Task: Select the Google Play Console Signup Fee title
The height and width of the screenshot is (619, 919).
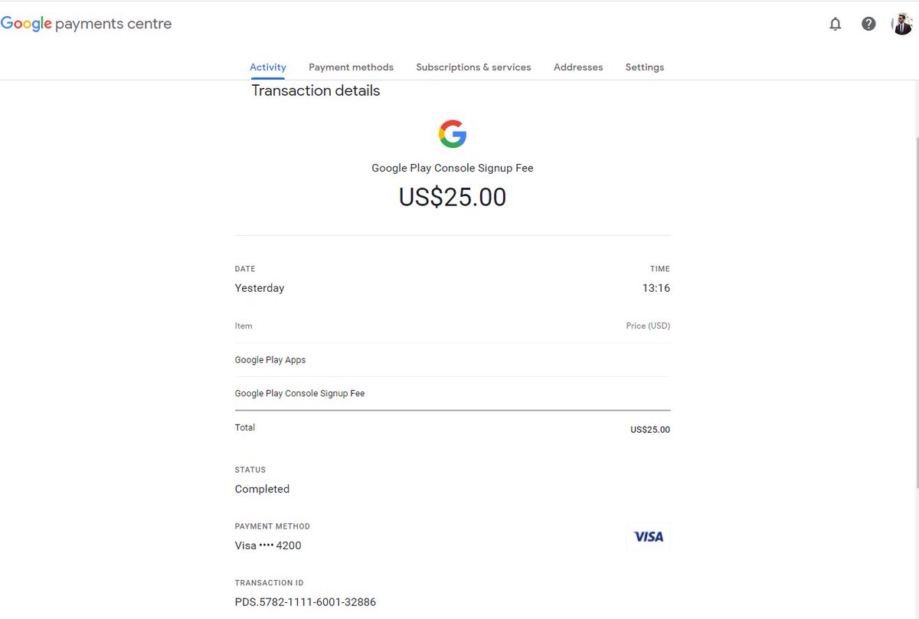Action: (453, 168)
